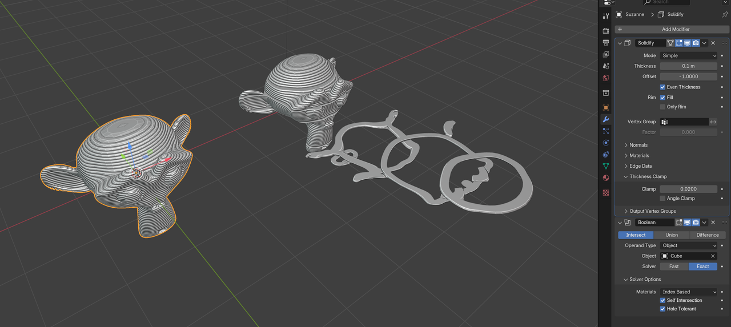
Task: Open the World properties tab
Action: click(x=606, y=78)
